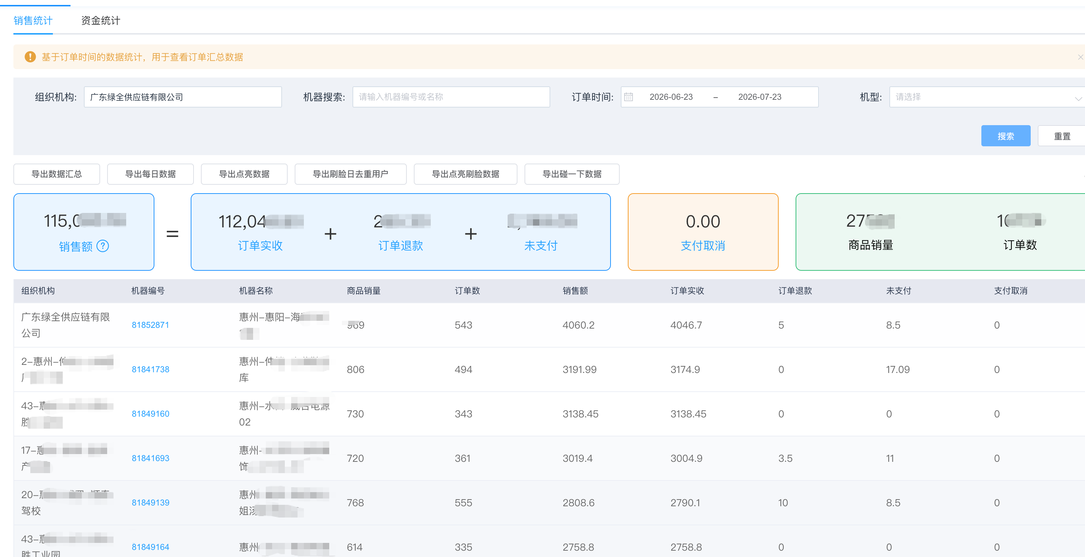Click the 重置 button
The height and width of the screenshot is (557, 1085).
click(1062, 136)
